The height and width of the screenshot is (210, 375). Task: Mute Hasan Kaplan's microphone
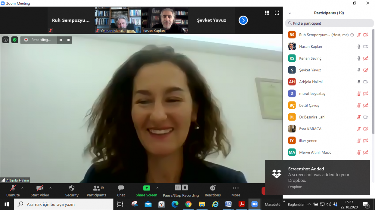pos(359,46)
